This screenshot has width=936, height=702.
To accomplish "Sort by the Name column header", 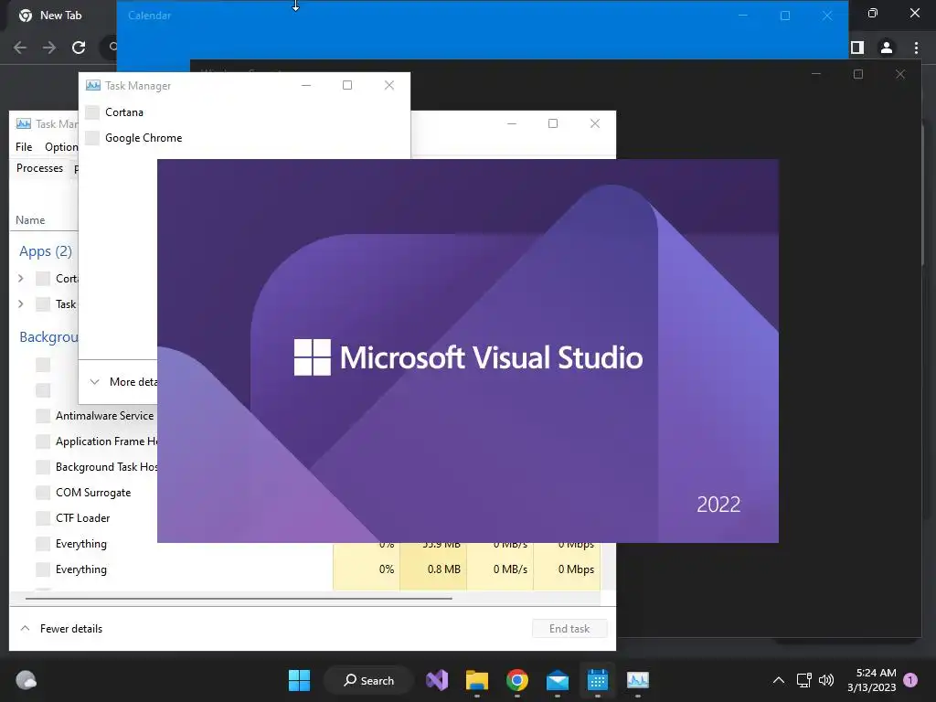I will (30, 219).
